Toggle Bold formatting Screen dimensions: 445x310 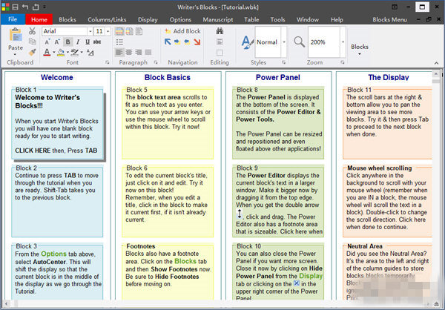click(x=68, y=42)
